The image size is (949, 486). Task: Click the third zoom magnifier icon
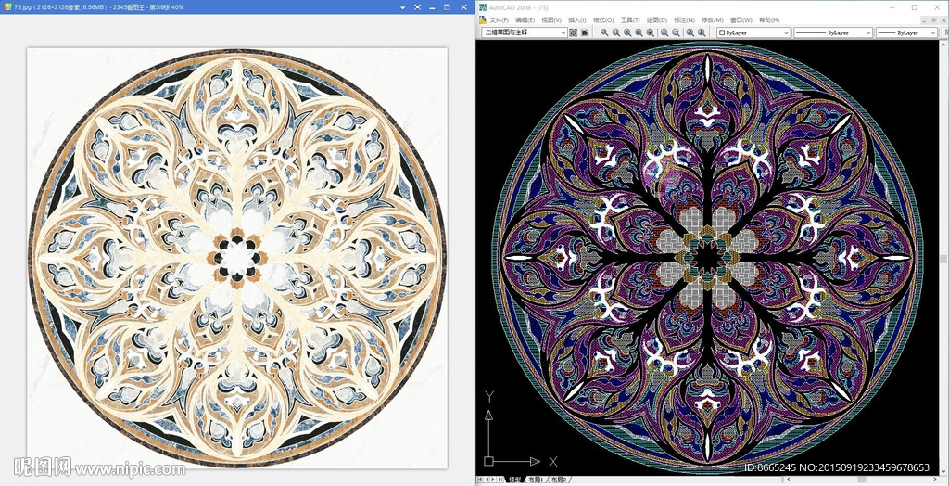627,32
